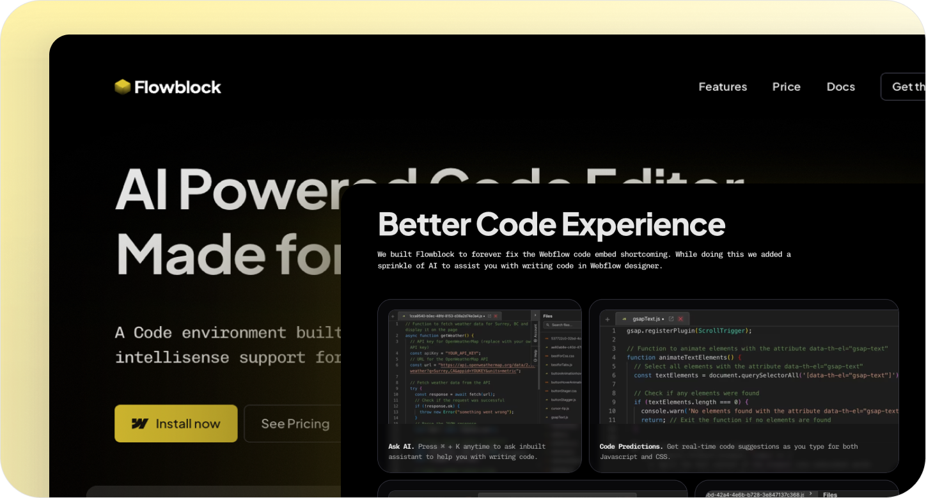The image size is (926, 498).
Task: Open buttonStagger.js in Files list
Action: pyautogui.click(x=561, y=400)
